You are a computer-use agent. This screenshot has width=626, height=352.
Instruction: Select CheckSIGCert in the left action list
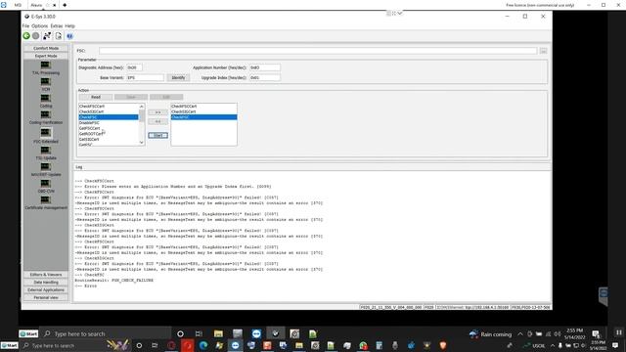pos(109,111)
